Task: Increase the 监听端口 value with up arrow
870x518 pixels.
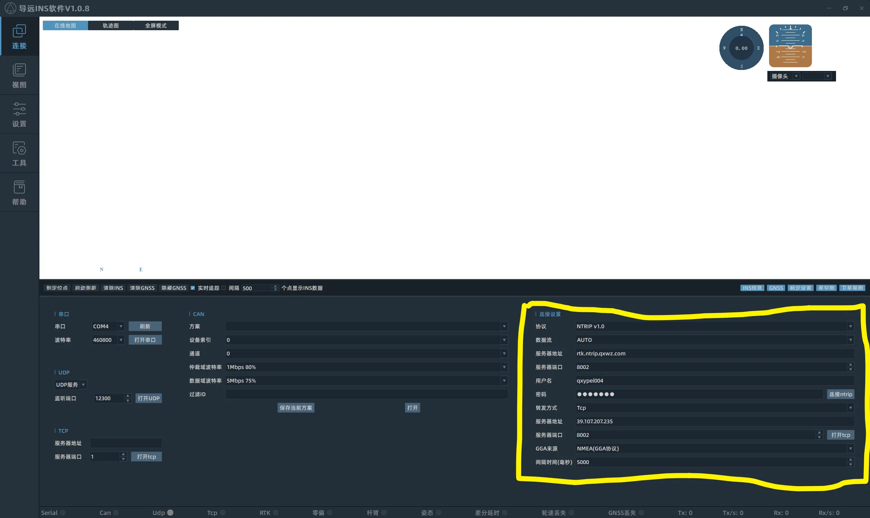Action: point(128,396)
